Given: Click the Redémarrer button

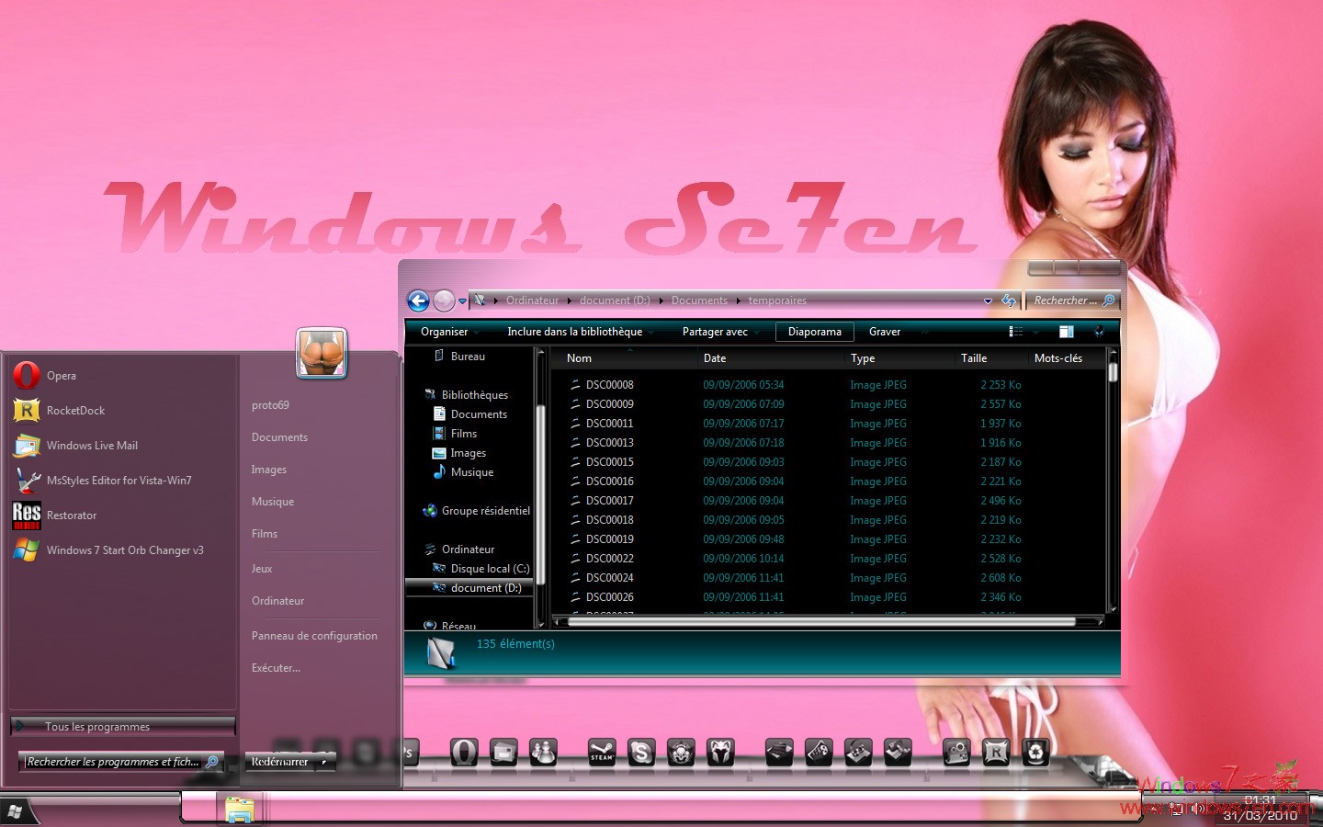Looking at the screenshot, I should (x=280, y=762).
